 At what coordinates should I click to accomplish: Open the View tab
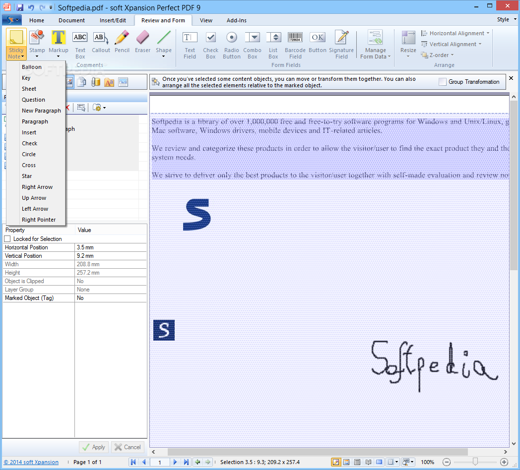pyautogui.click(x=206, y=20)
